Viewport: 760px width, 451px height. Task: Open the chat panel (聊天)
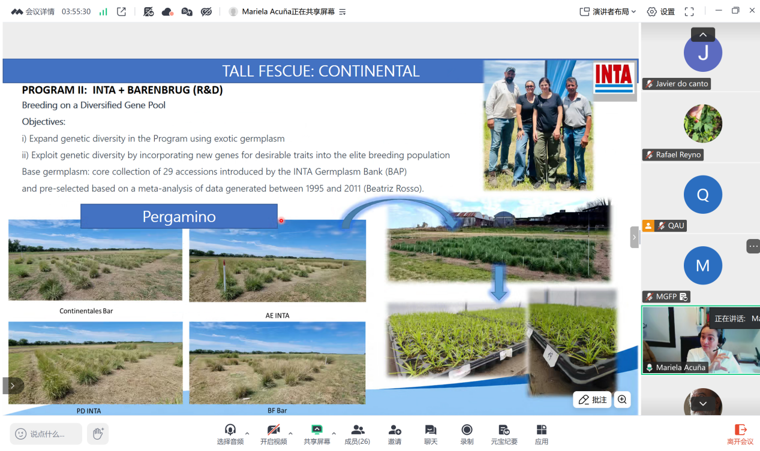pyautogui.click(x=431, y=434)
